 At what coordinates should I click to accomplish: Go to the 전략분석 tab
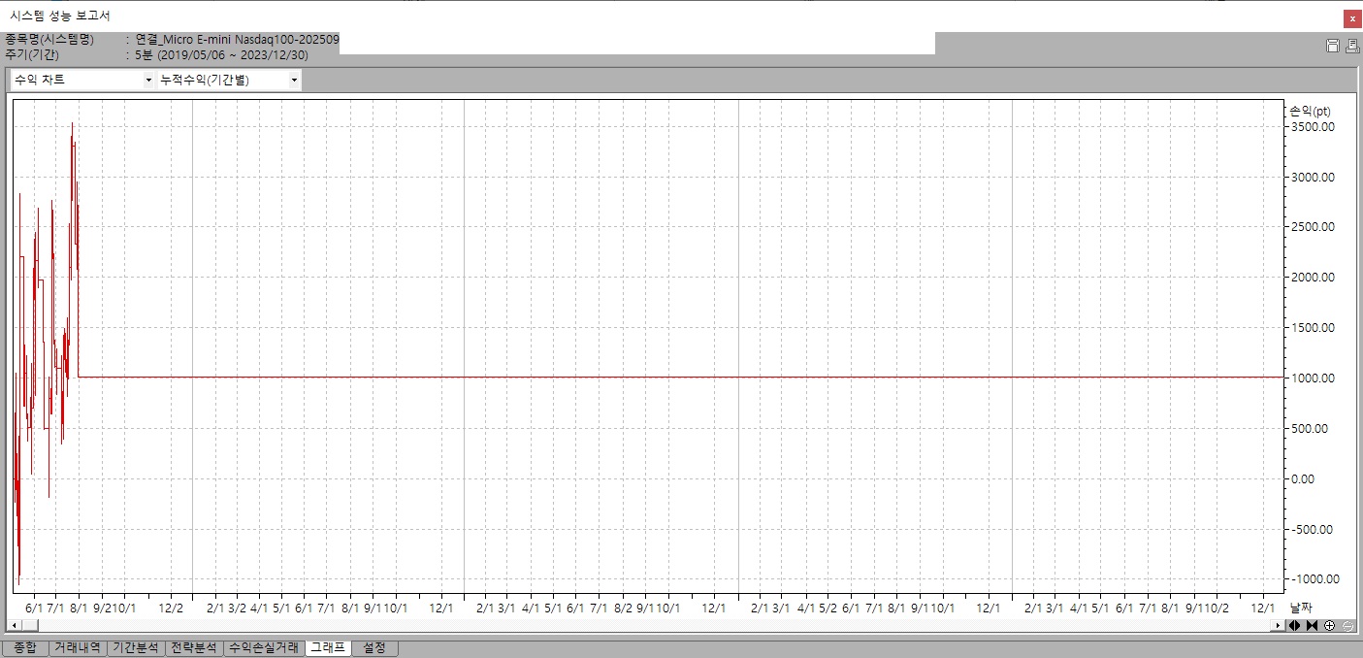194,647
